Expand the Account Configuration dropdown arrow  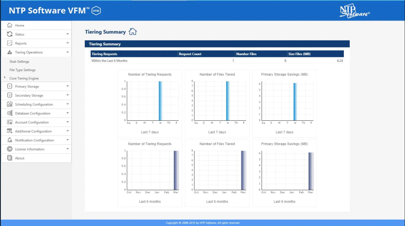(67, 122)
